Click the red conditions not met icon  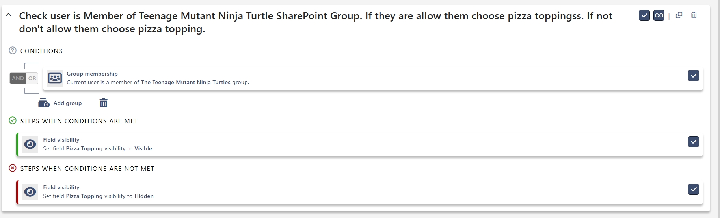13,168
